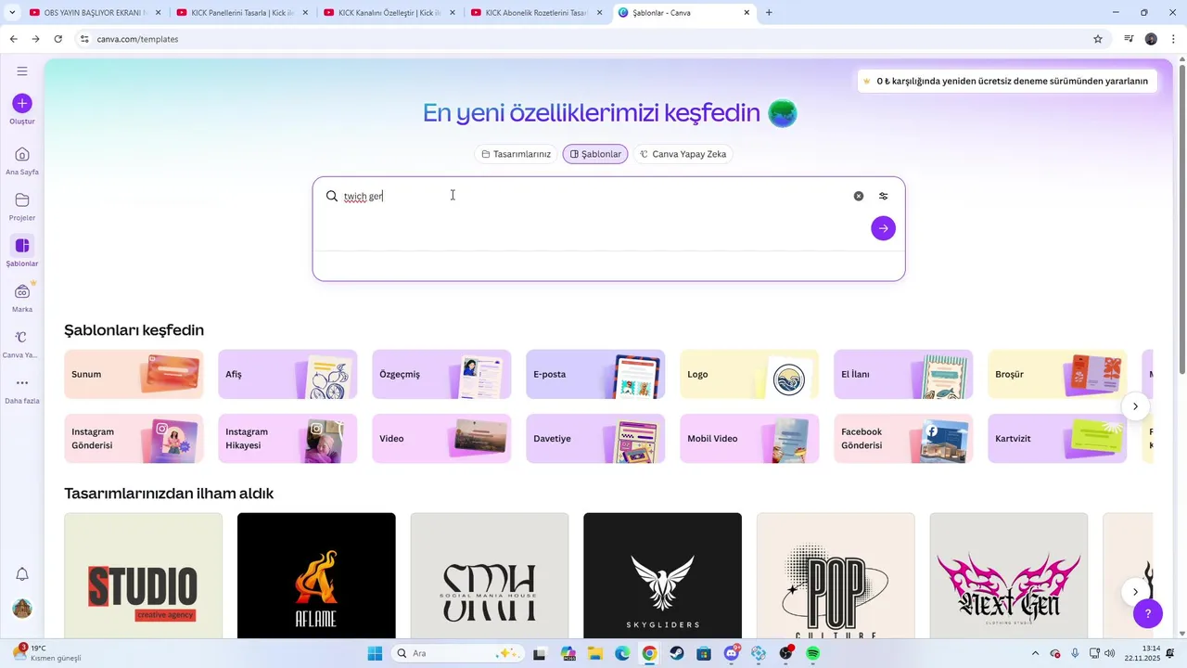Switch to Şablonlar tab

[x=595, y=154]
